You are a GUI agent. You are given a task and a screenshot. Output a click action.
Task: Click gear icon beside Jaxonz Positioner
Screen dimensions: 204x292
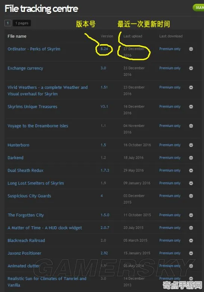[191, 253]
